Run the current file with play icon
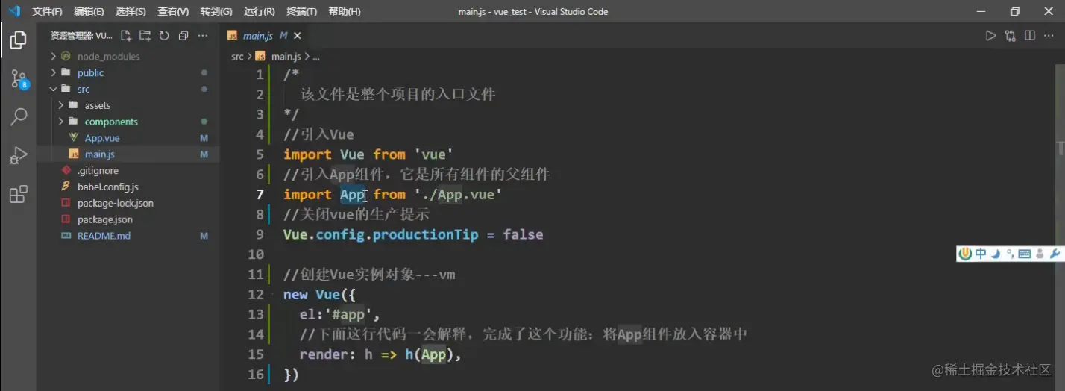The image size is (1065, 391). pyautogui.click(x=990, y=35)
